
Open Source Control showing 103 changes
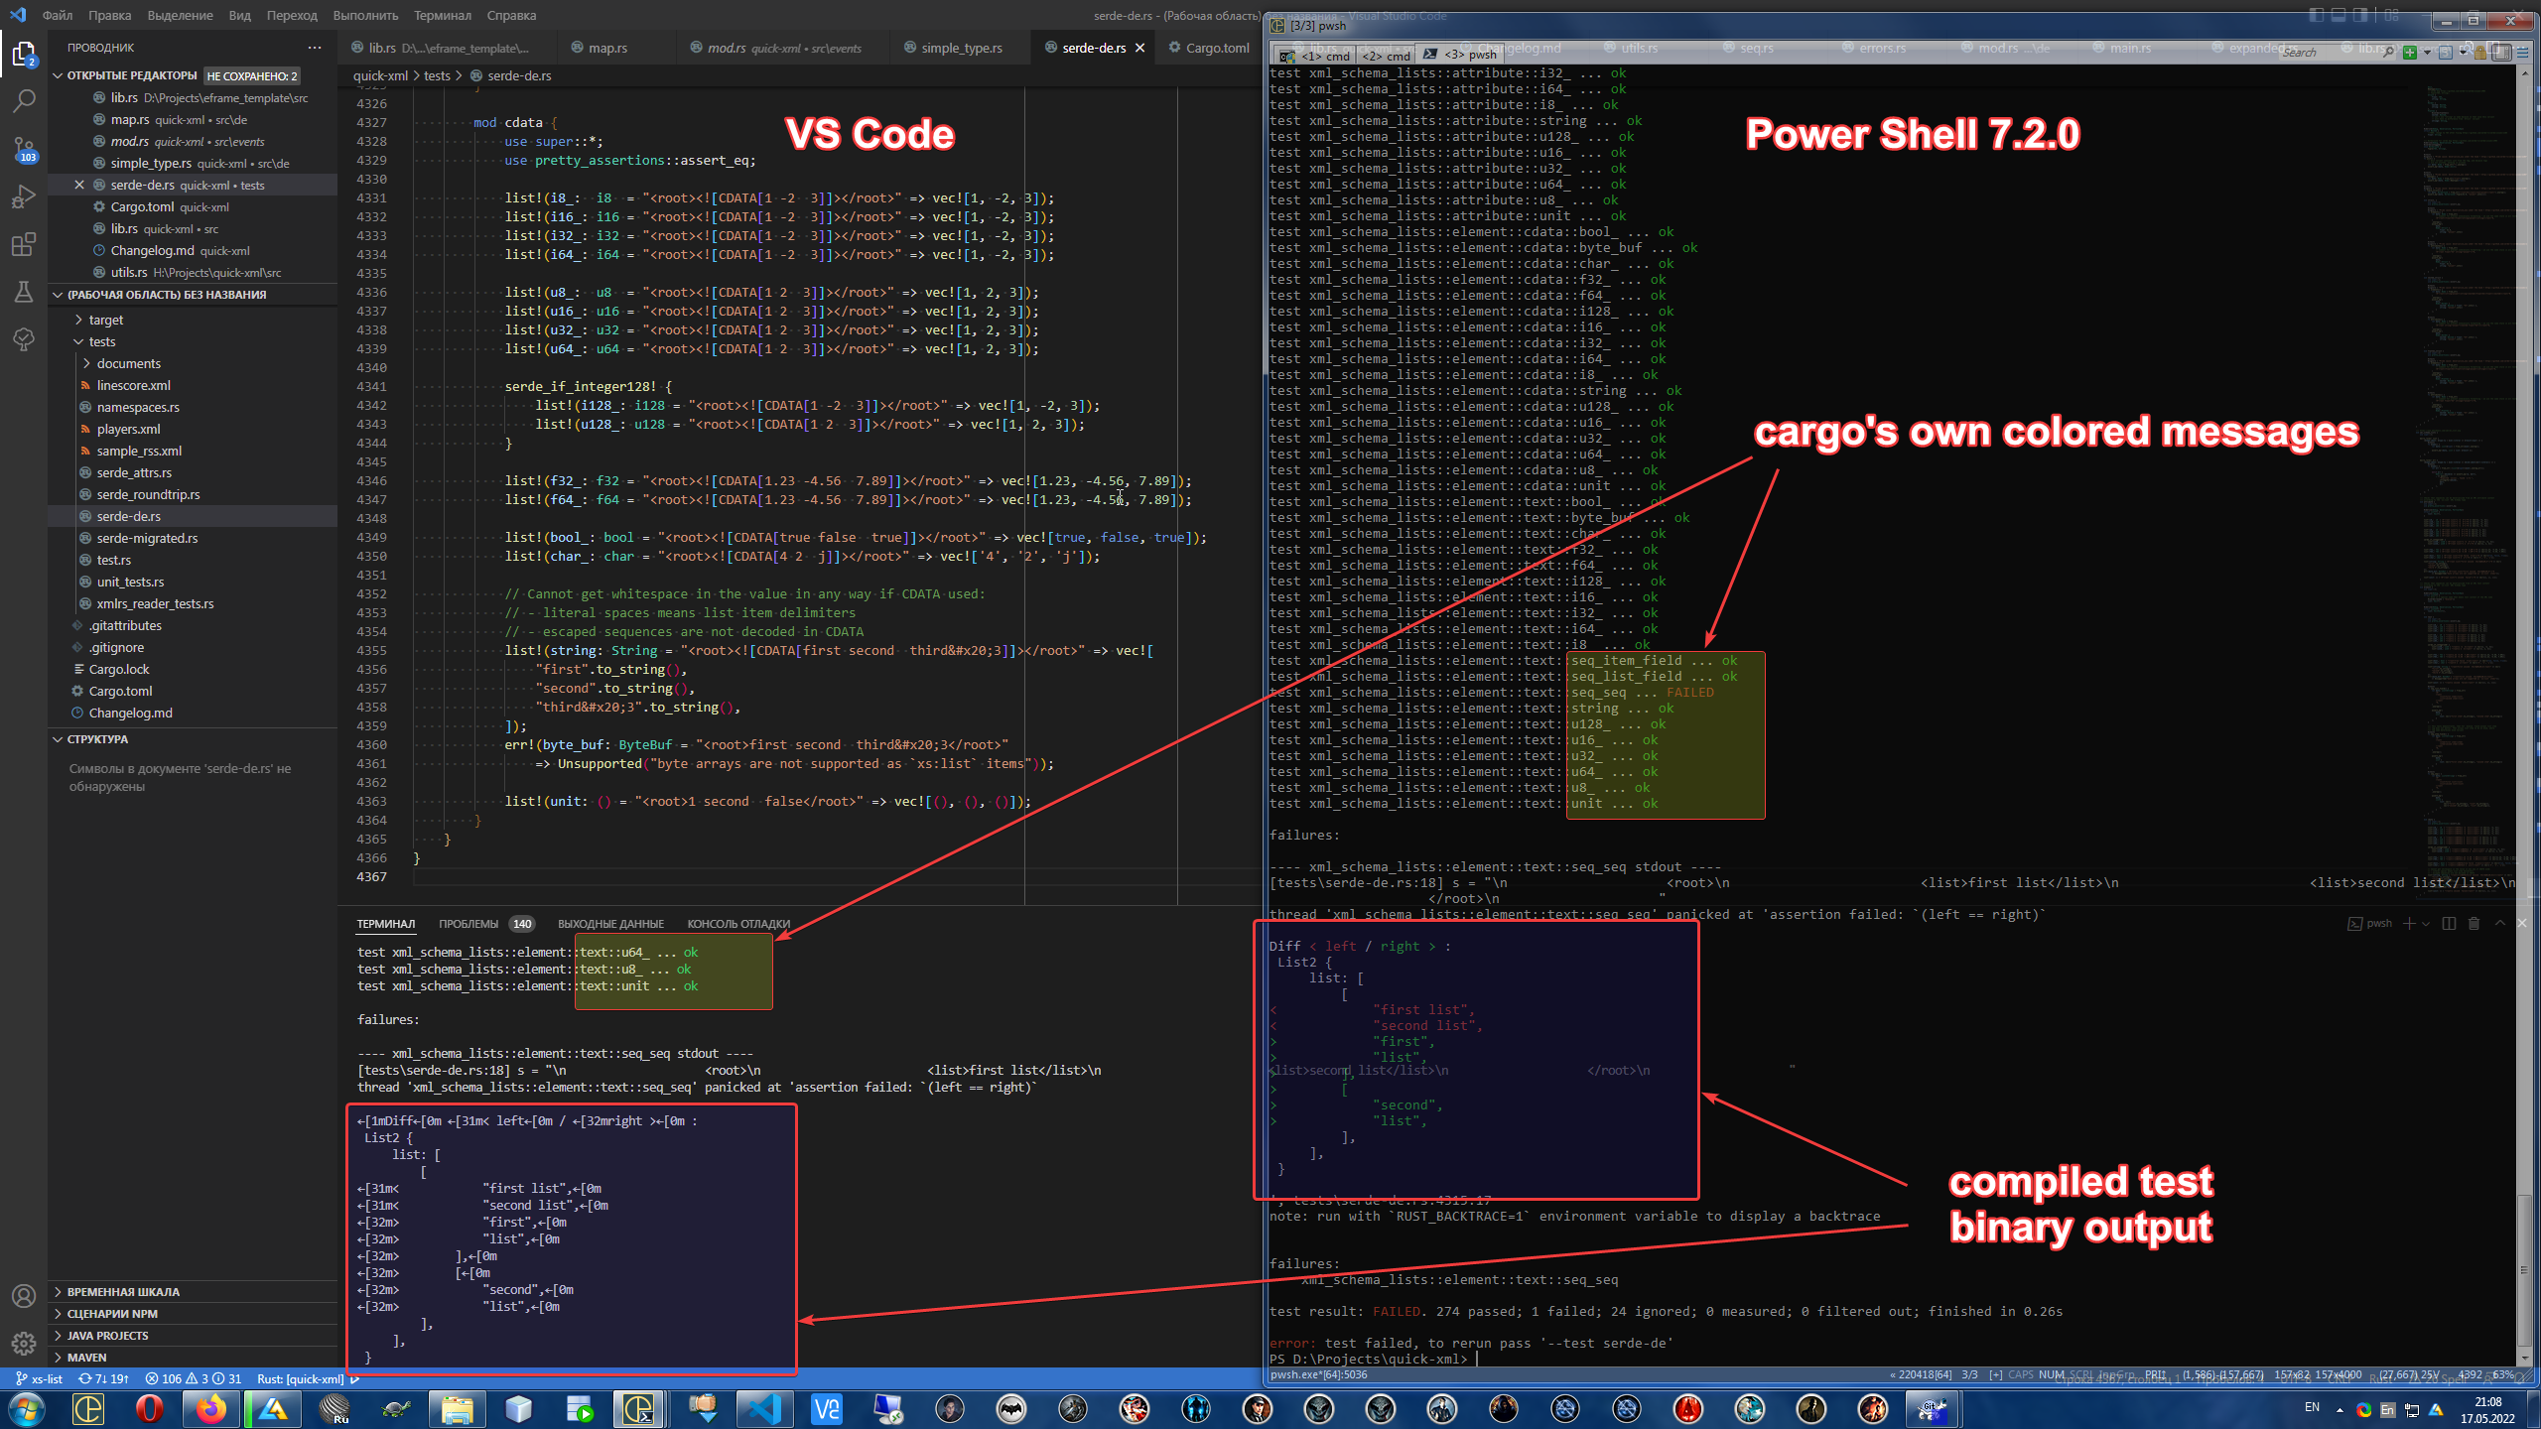(x=24, y=149)
